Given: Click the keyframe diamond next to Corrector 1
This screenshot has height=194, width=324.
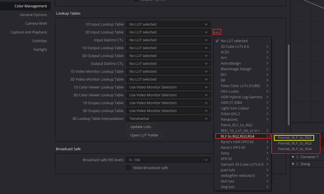Looking at the screenshot, I should 293,157.
